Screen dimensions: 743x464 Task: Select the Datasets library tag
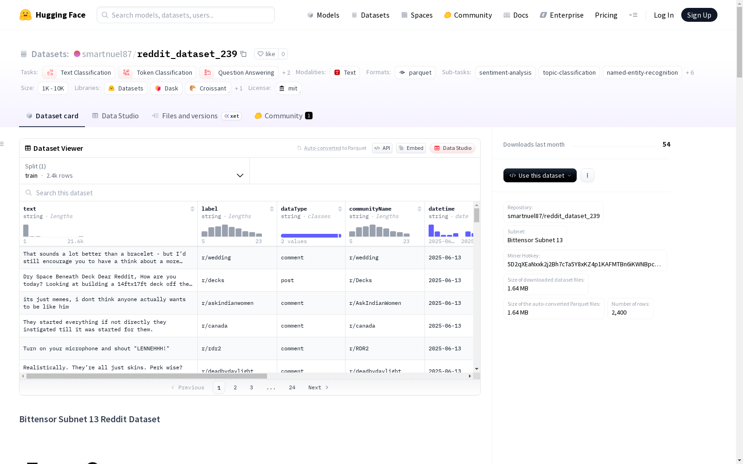[126, 88]
